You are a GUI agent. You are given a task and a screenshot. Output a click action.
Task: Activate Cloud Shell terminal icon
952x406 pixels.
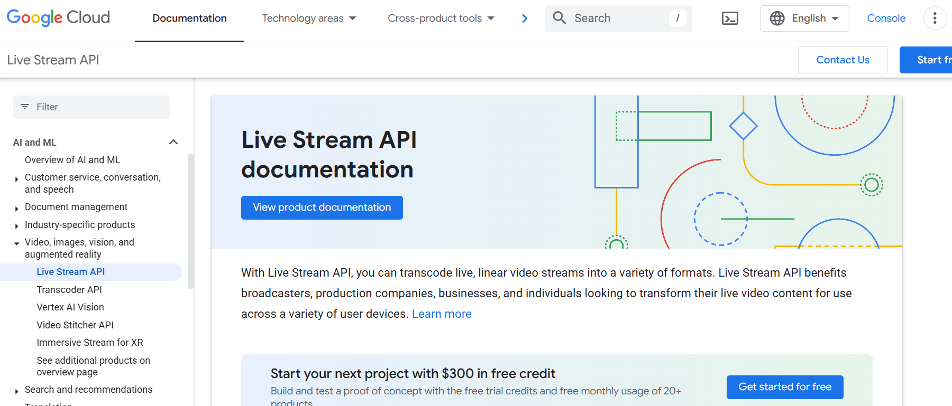point(730,18)
